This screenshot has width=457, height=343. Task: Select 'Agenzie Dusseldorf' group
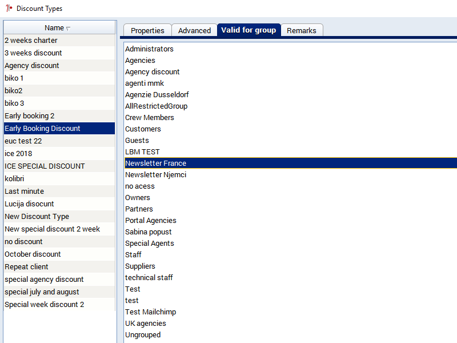coord(157,95)
